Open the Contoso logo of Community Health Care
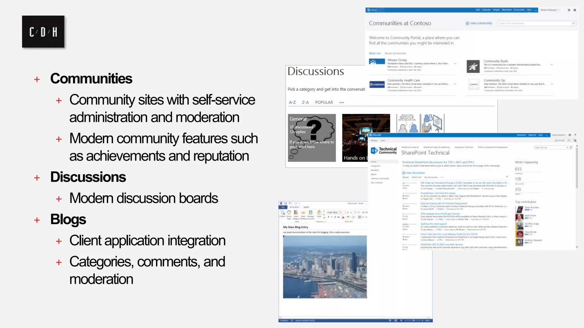This screenshot has width=584, height=328. coord(377,85)
